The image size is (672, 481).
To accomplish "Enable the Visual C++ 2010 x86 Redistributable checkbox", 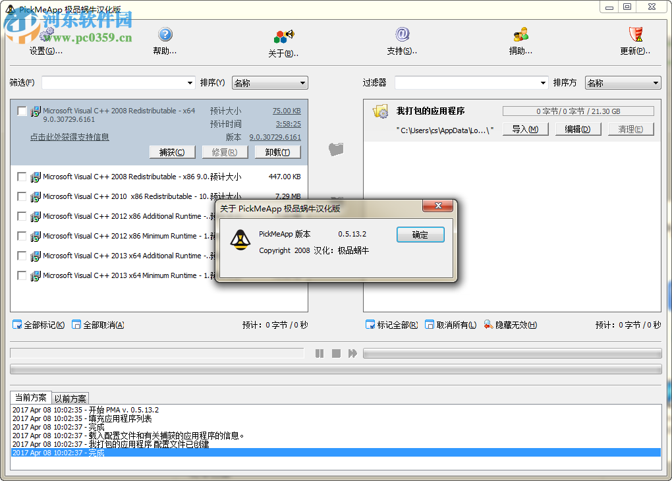I will click(x=20, y=196).
